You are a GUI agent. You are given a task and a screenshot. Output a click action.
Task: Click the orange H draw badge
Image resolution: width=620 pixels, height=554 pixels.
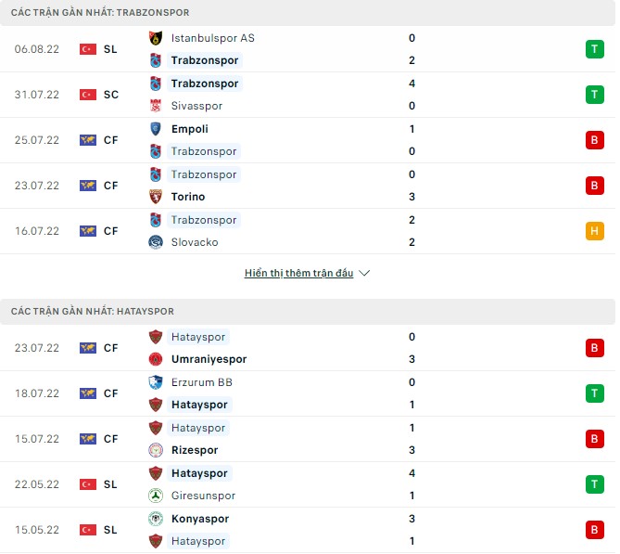(593, 231)
